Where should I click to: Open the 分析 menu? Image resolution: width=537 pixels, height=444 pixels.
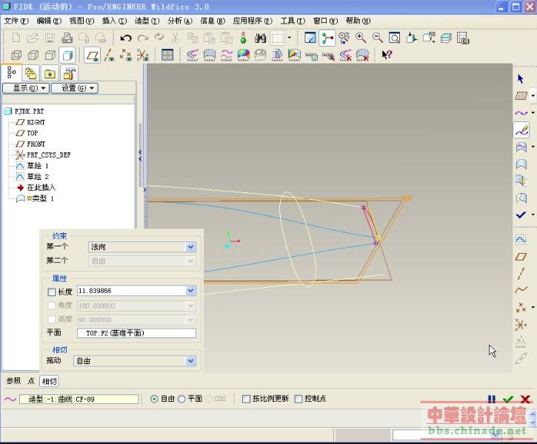pyautogui.click(x=179, y=21)
